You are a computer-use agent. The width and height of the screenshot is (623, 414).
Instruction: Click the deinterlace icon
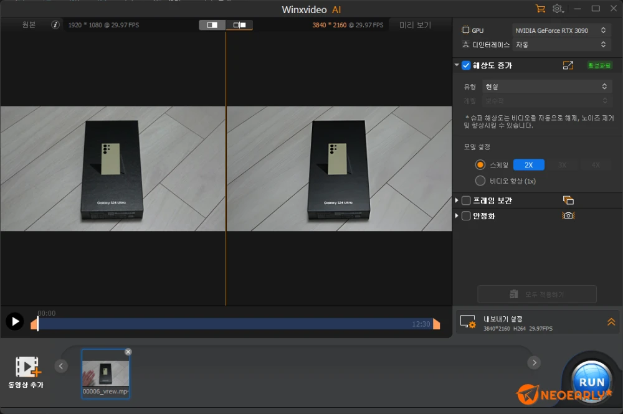[x=465, y=44]
